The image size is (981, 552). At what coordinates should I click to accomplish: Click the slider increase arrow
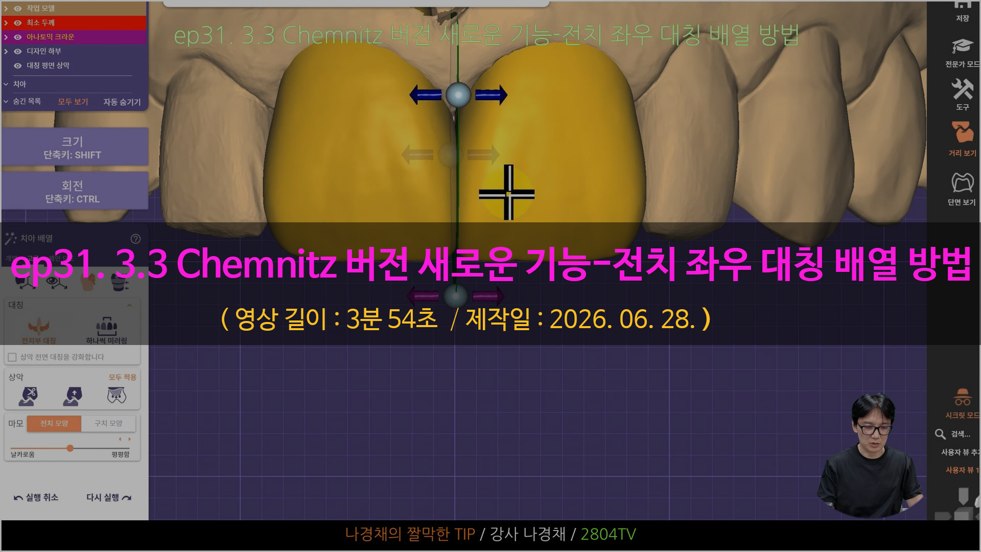[130, 439]
